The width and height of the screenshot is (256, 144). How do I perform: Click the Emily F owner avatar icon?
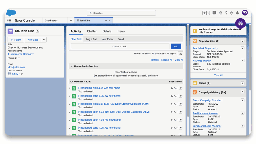10,74
